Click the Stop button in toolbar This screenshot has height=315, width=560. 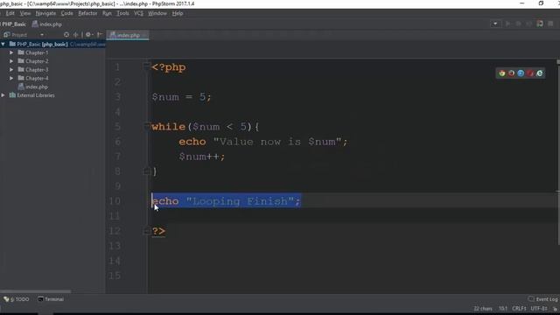(x=550, y=24)
